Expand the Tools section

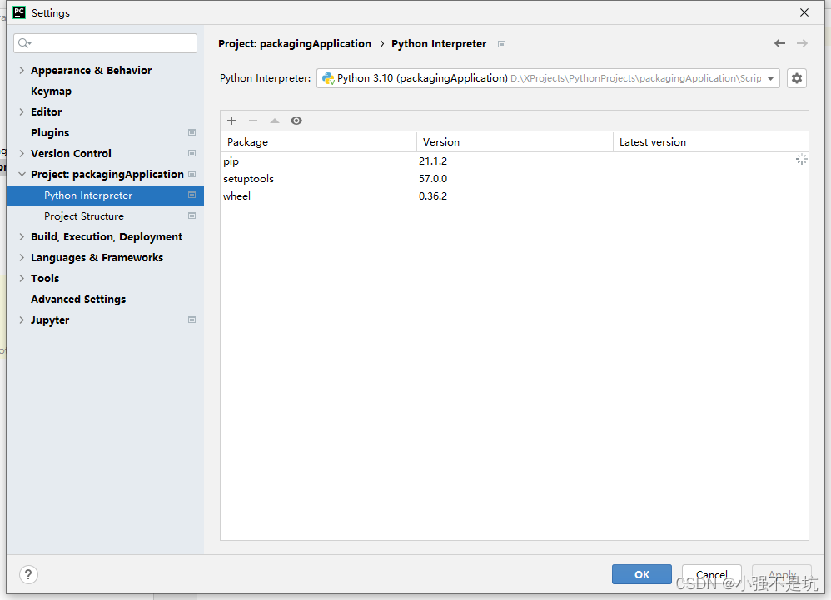point(22,278)
